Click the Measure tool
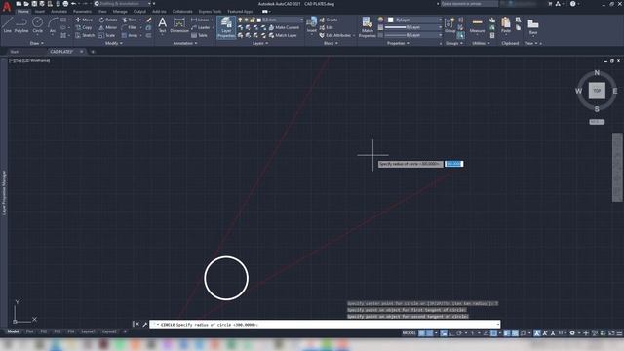This screenshot has height=351, width=624. 477,25
